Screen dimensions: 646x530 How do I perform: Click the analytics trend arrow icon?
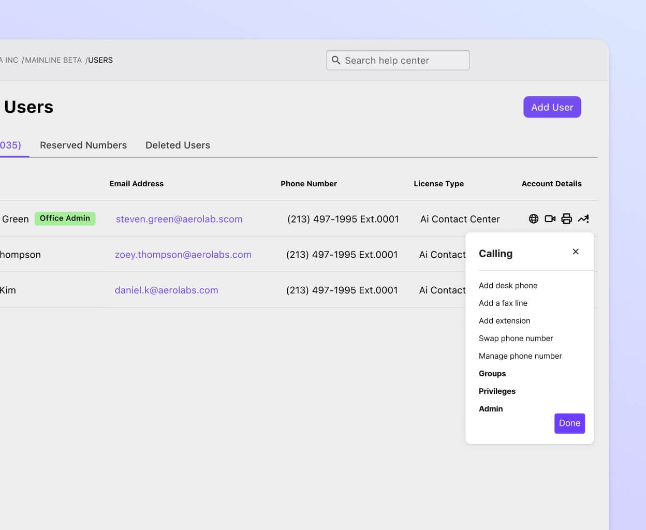(x=583, y=218)
